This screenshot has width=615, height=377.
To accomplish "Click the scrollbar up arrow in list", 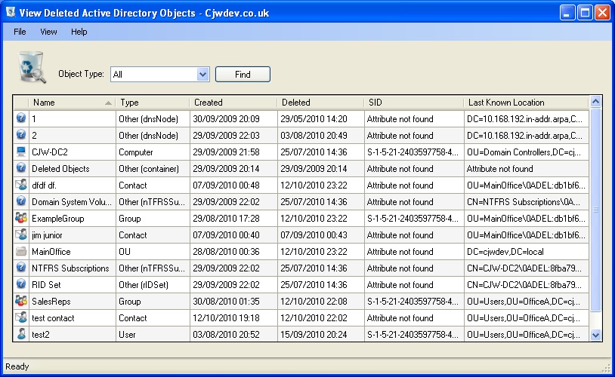I will [595, 103].
